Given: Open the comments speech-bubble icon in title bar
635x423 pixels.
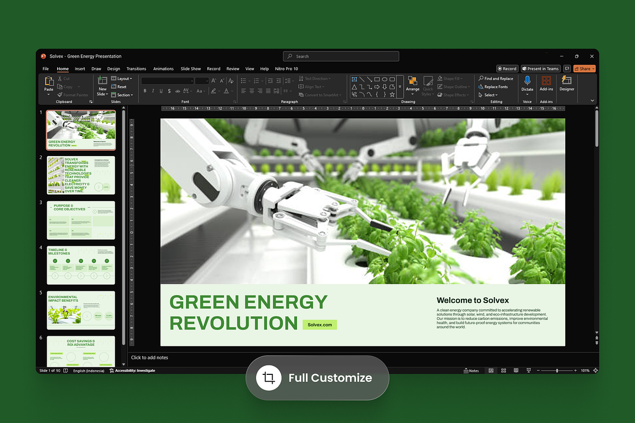Looking at the screenshot, I should (567, 69).
